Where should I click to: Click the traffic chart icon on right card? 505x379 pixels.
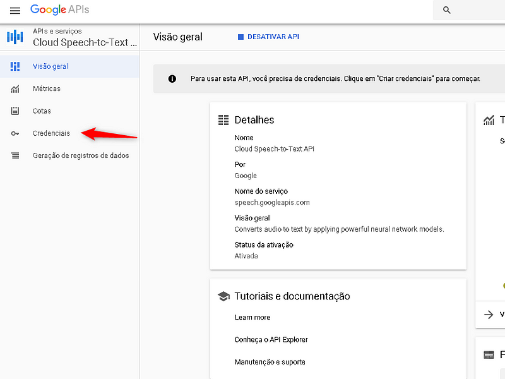pyautogui.click(x=489, y=120)
